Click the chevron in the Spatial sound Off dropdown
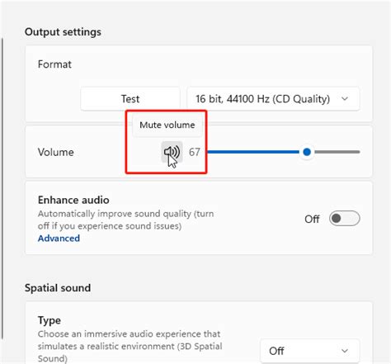This screenshot has width=391, height=364. [x=345, y=351]
